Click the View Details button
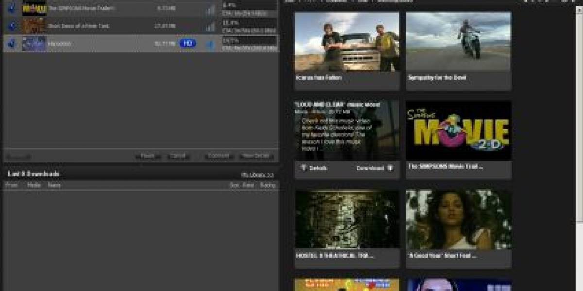The height and width of the screenshot is (291, 583). point(257,156)
